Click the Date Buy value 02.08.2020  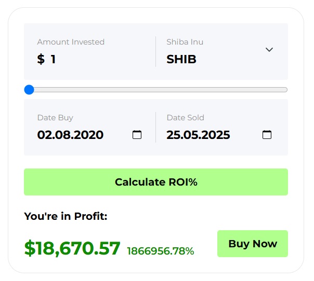coord(70,135)
